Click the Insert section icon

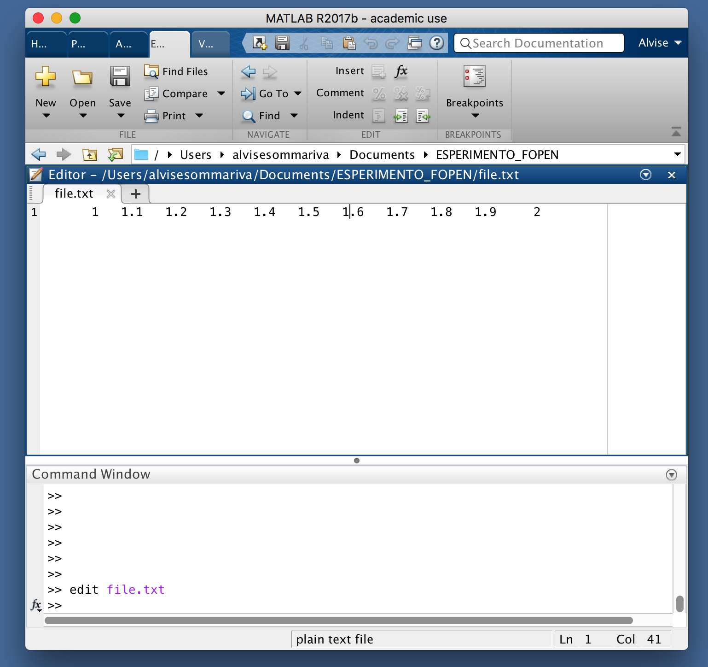[x=378, y=71]
